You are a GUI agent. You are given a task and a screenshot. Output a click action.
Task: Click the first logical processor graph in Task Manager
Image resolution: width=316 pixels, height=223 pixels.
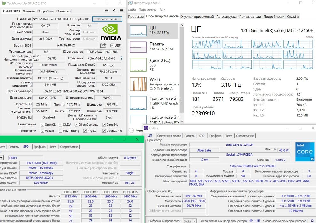(207, 44)
